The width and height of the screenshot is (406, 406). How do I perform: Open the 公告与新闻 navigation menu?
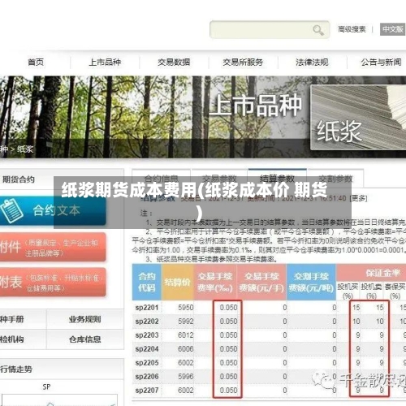(381, 63)
